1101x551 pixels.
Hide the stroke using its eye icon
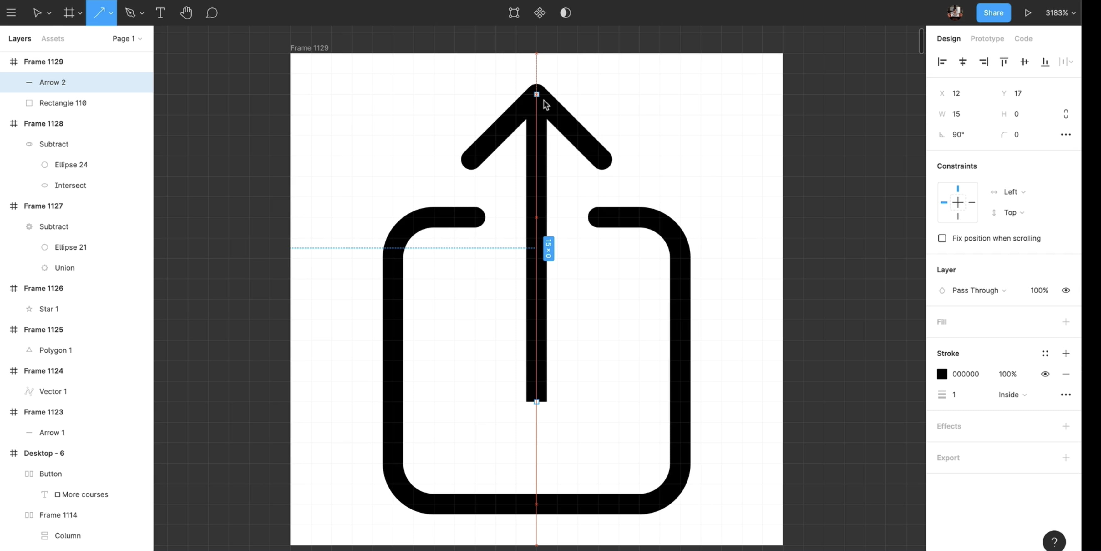(1045, 374)
